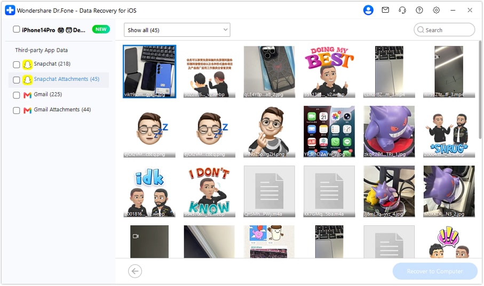Select the SHRUG sticker thumbnail

(x=449, y=132)
